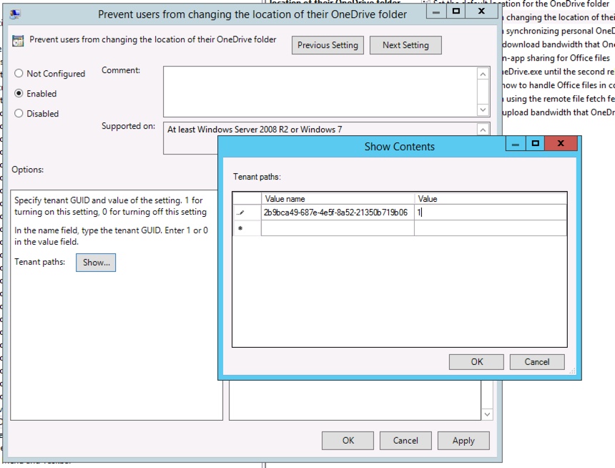Open Tenant paths with Show button
This screenshot has height=468, width=615.
tap(96, 263)
